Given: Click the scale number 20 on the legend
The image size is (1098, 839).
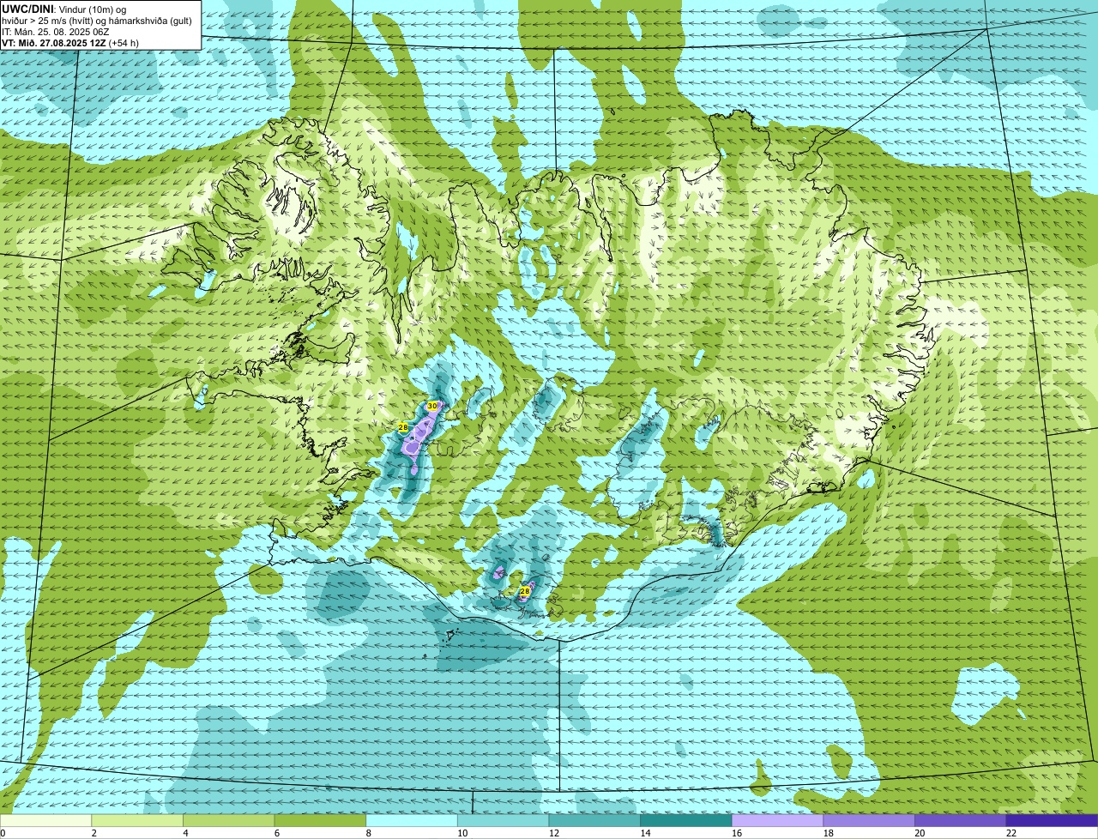Looking at the screenshot, I should click(920, 833).
